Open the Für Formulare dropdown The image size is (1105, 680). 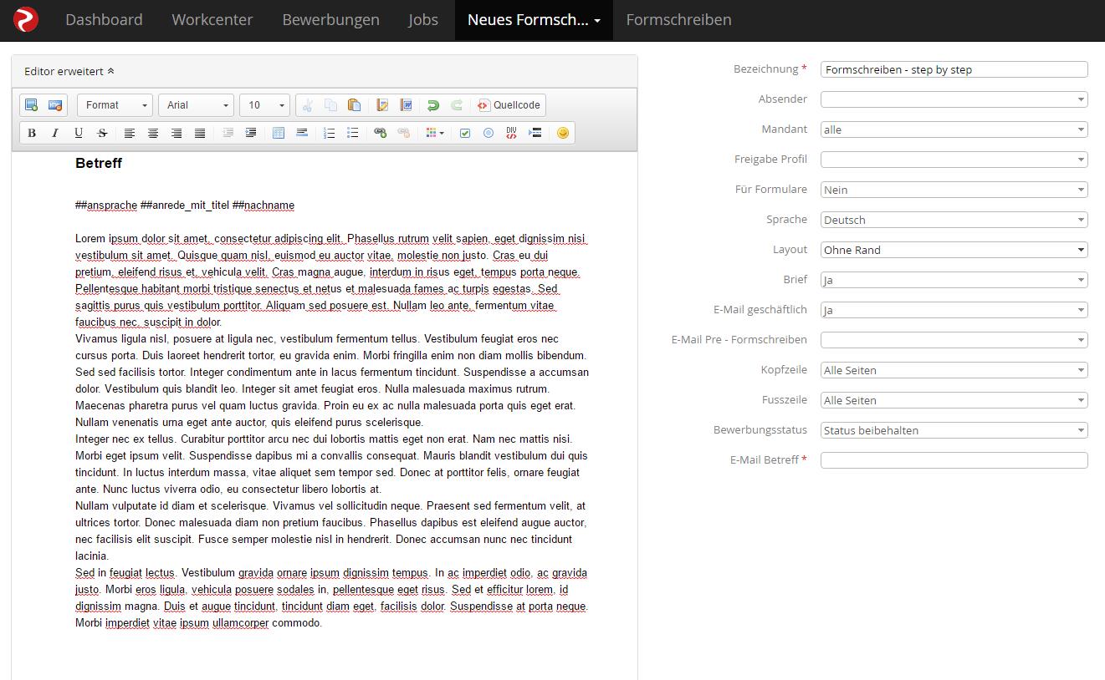[954, 190]
